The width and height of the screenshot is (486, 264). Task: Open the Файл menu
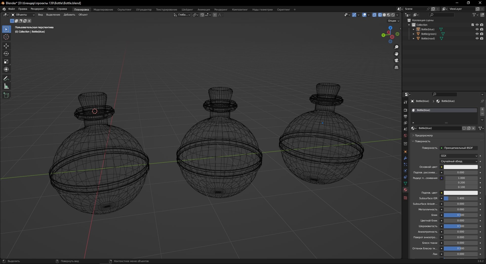[x=11, y=9]
